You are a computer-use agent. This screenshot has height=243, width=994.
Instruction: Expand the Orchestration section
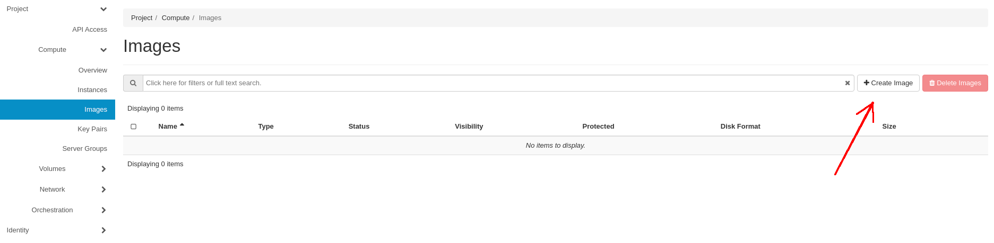(x=103, y=210)
